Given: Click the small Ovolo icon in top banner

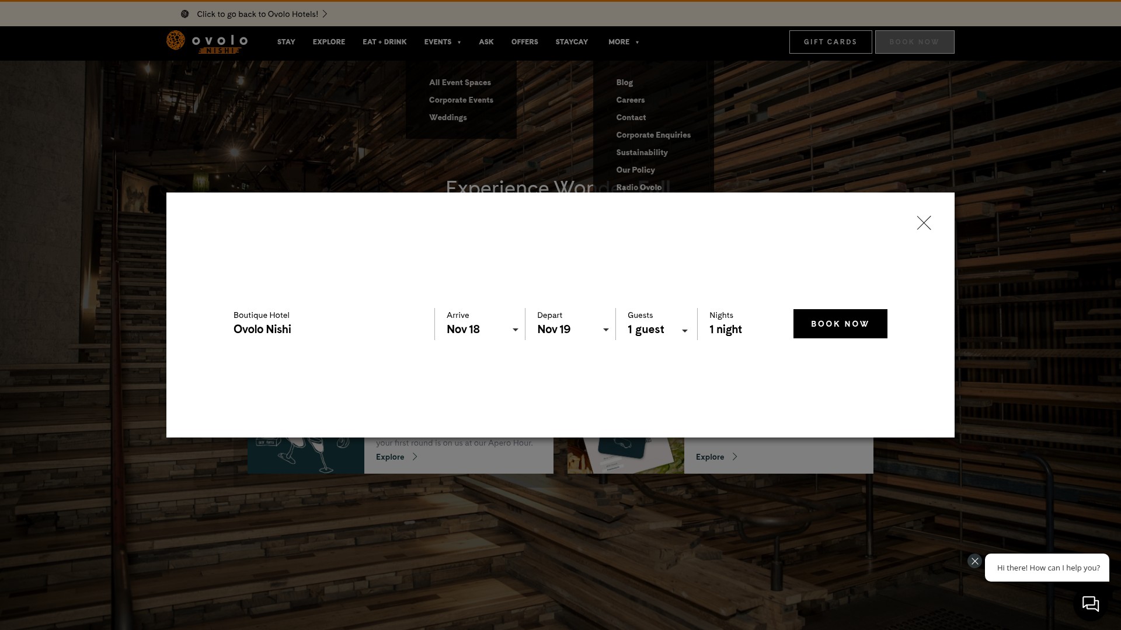Looking at the screenshot, I should click(184, 14).
